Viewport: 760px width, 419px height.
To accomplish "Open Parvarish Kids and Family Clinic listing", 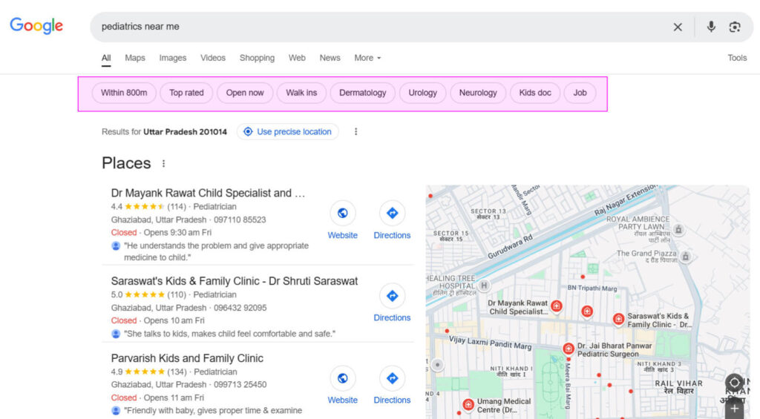I will click(187, 358).
